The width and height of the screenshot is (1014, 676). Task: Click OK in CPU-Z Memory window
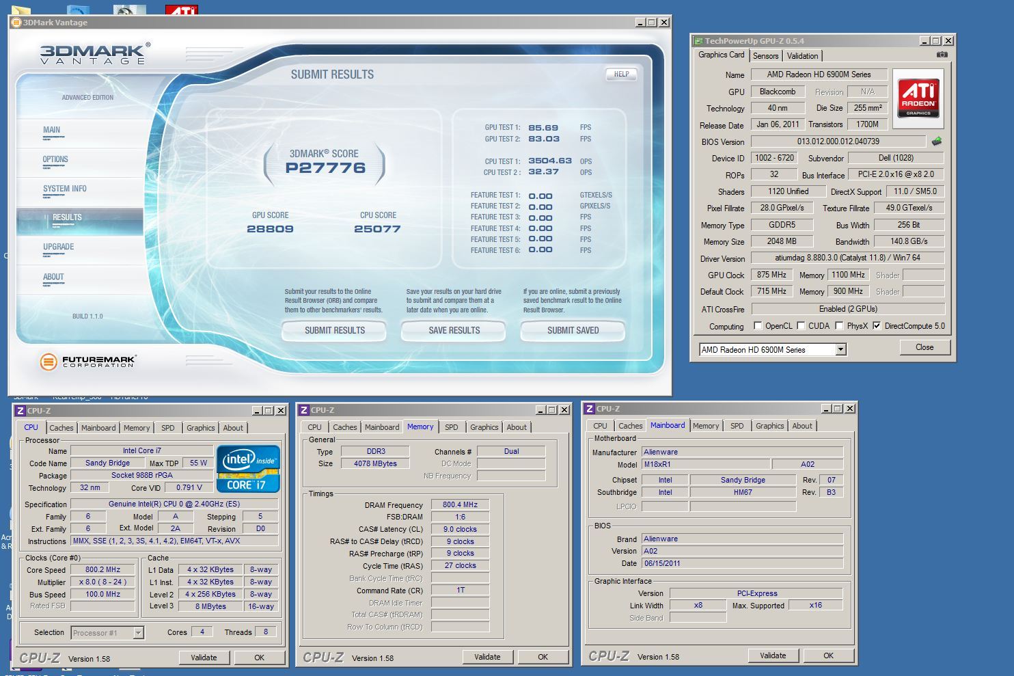click(543, 657)
